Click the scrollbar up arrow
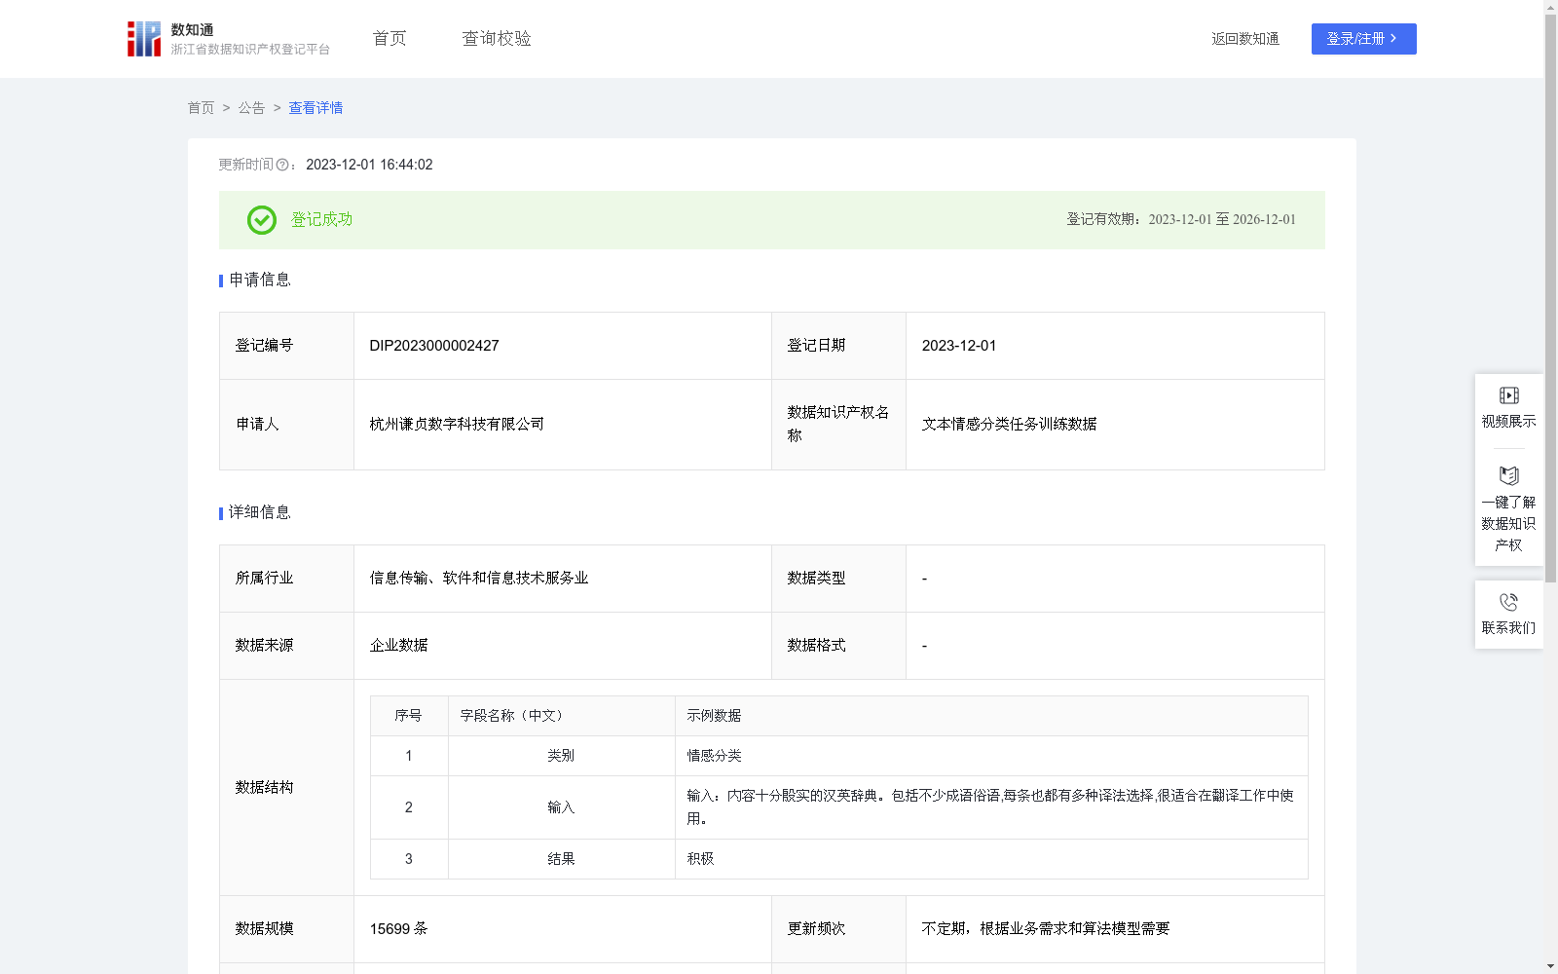Viewport: 1558px width, 974px height. point(1550,8)
